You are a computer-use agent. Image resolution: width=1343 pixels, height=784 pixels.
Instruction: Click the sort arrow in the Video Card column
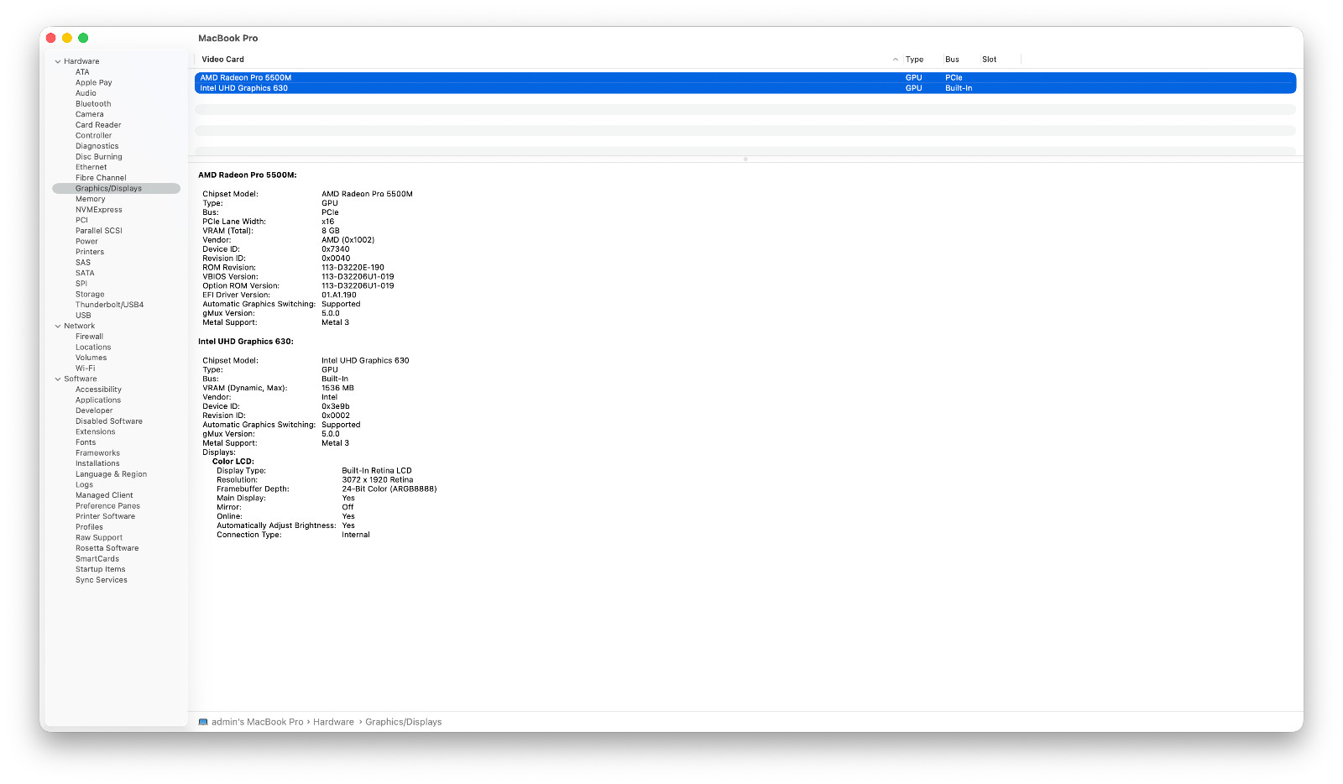(896, 60)
